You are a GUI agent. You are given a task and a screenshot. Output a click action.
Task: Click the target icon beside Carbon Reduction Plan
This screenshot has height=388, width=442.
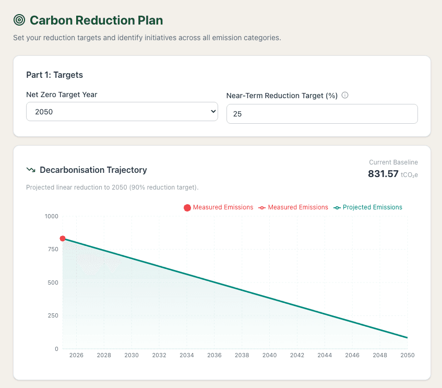(19, 20)
